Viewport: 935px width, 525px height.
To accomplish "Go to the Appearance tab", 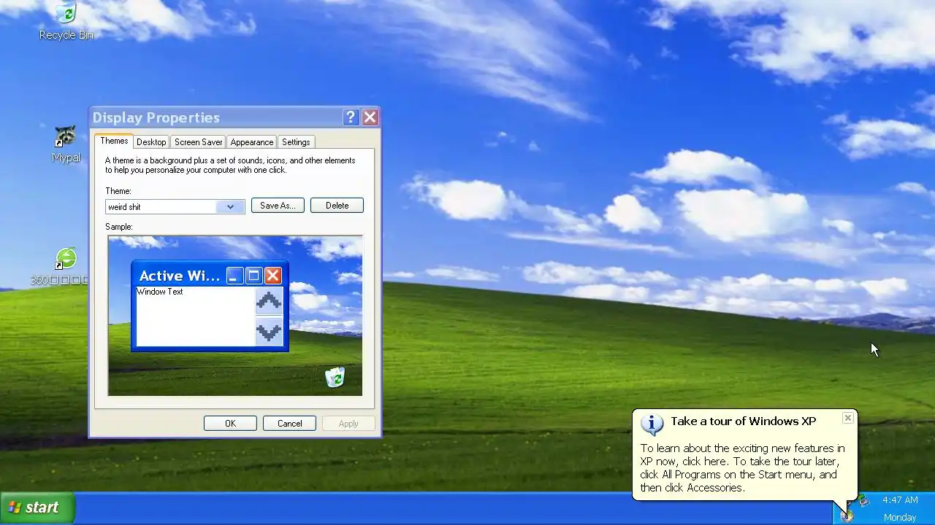I will pos(252,142).
